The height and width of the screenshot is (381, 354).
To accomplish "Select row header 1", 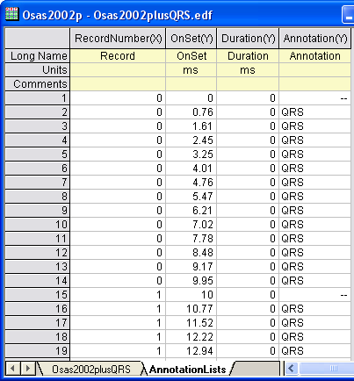I will tap(38, 98).
